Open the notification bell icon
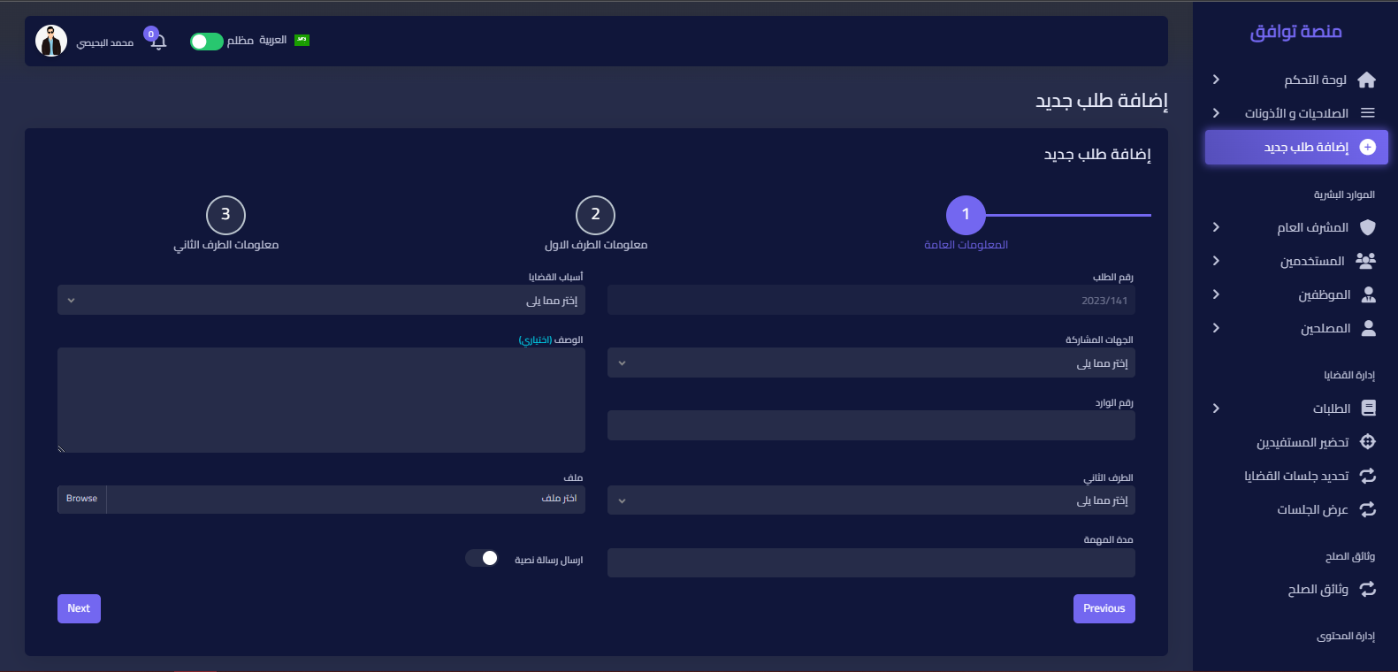This screenshot has height=672, width=1398. coord(158,42)
